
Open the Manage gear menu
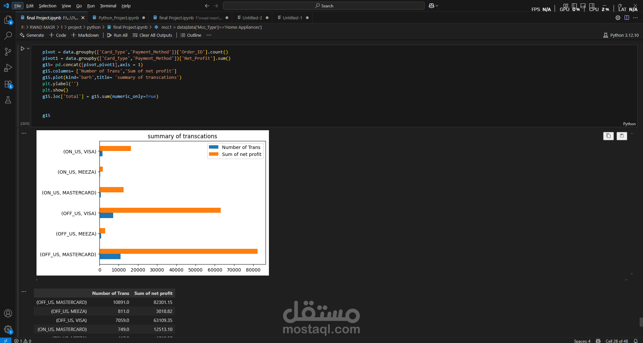[8, 330]
